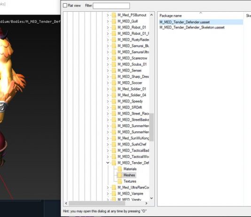Select the M_MED_Quill folder icon
251x217 pixels.
pyautogui.click(x=114, y=21)
